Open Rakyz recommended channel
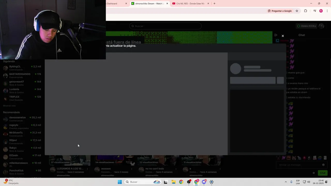This screenshot has width=331, height=186. pyautogui.click(x=22, y=149)
